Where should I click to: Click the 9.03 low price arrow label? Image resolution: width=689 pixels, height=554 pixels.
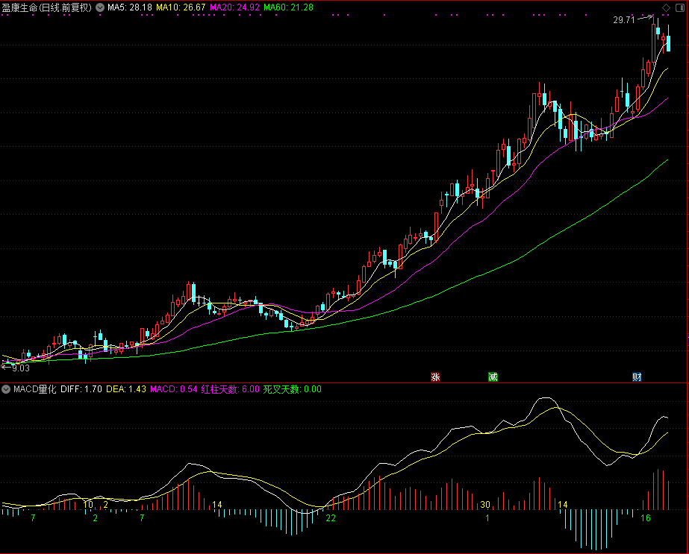coord(16,368)
